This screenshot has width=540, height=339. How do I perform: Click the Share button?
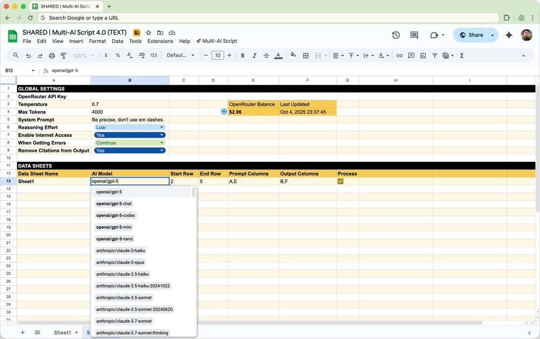click(x=470, y=35)
